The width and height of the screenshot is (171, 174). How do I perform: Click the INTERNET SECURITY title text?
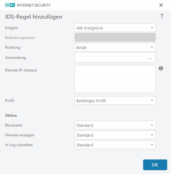(x=34, y=5)
